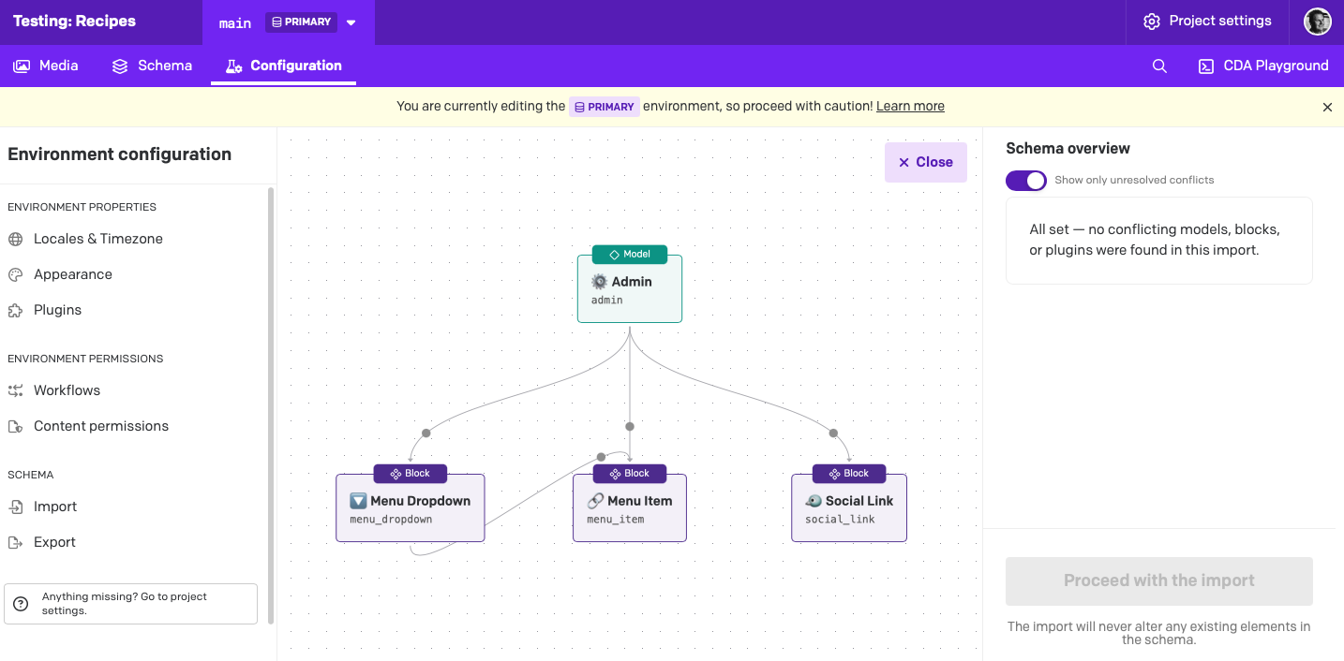Open the CDA Playground

[x=1263, y=66]
